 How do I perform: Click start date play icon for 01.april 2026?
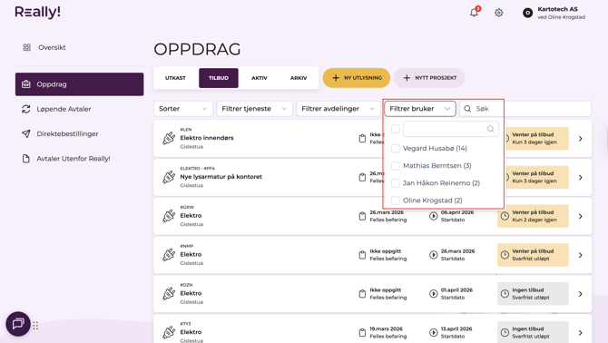point(434,293)
